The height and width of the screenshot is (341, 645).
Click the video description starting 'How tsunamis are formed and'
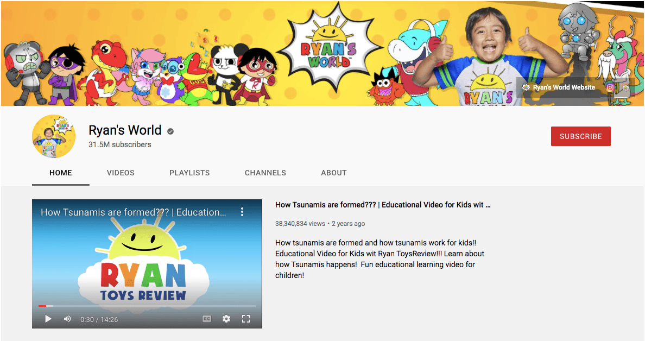click(380, 259)
